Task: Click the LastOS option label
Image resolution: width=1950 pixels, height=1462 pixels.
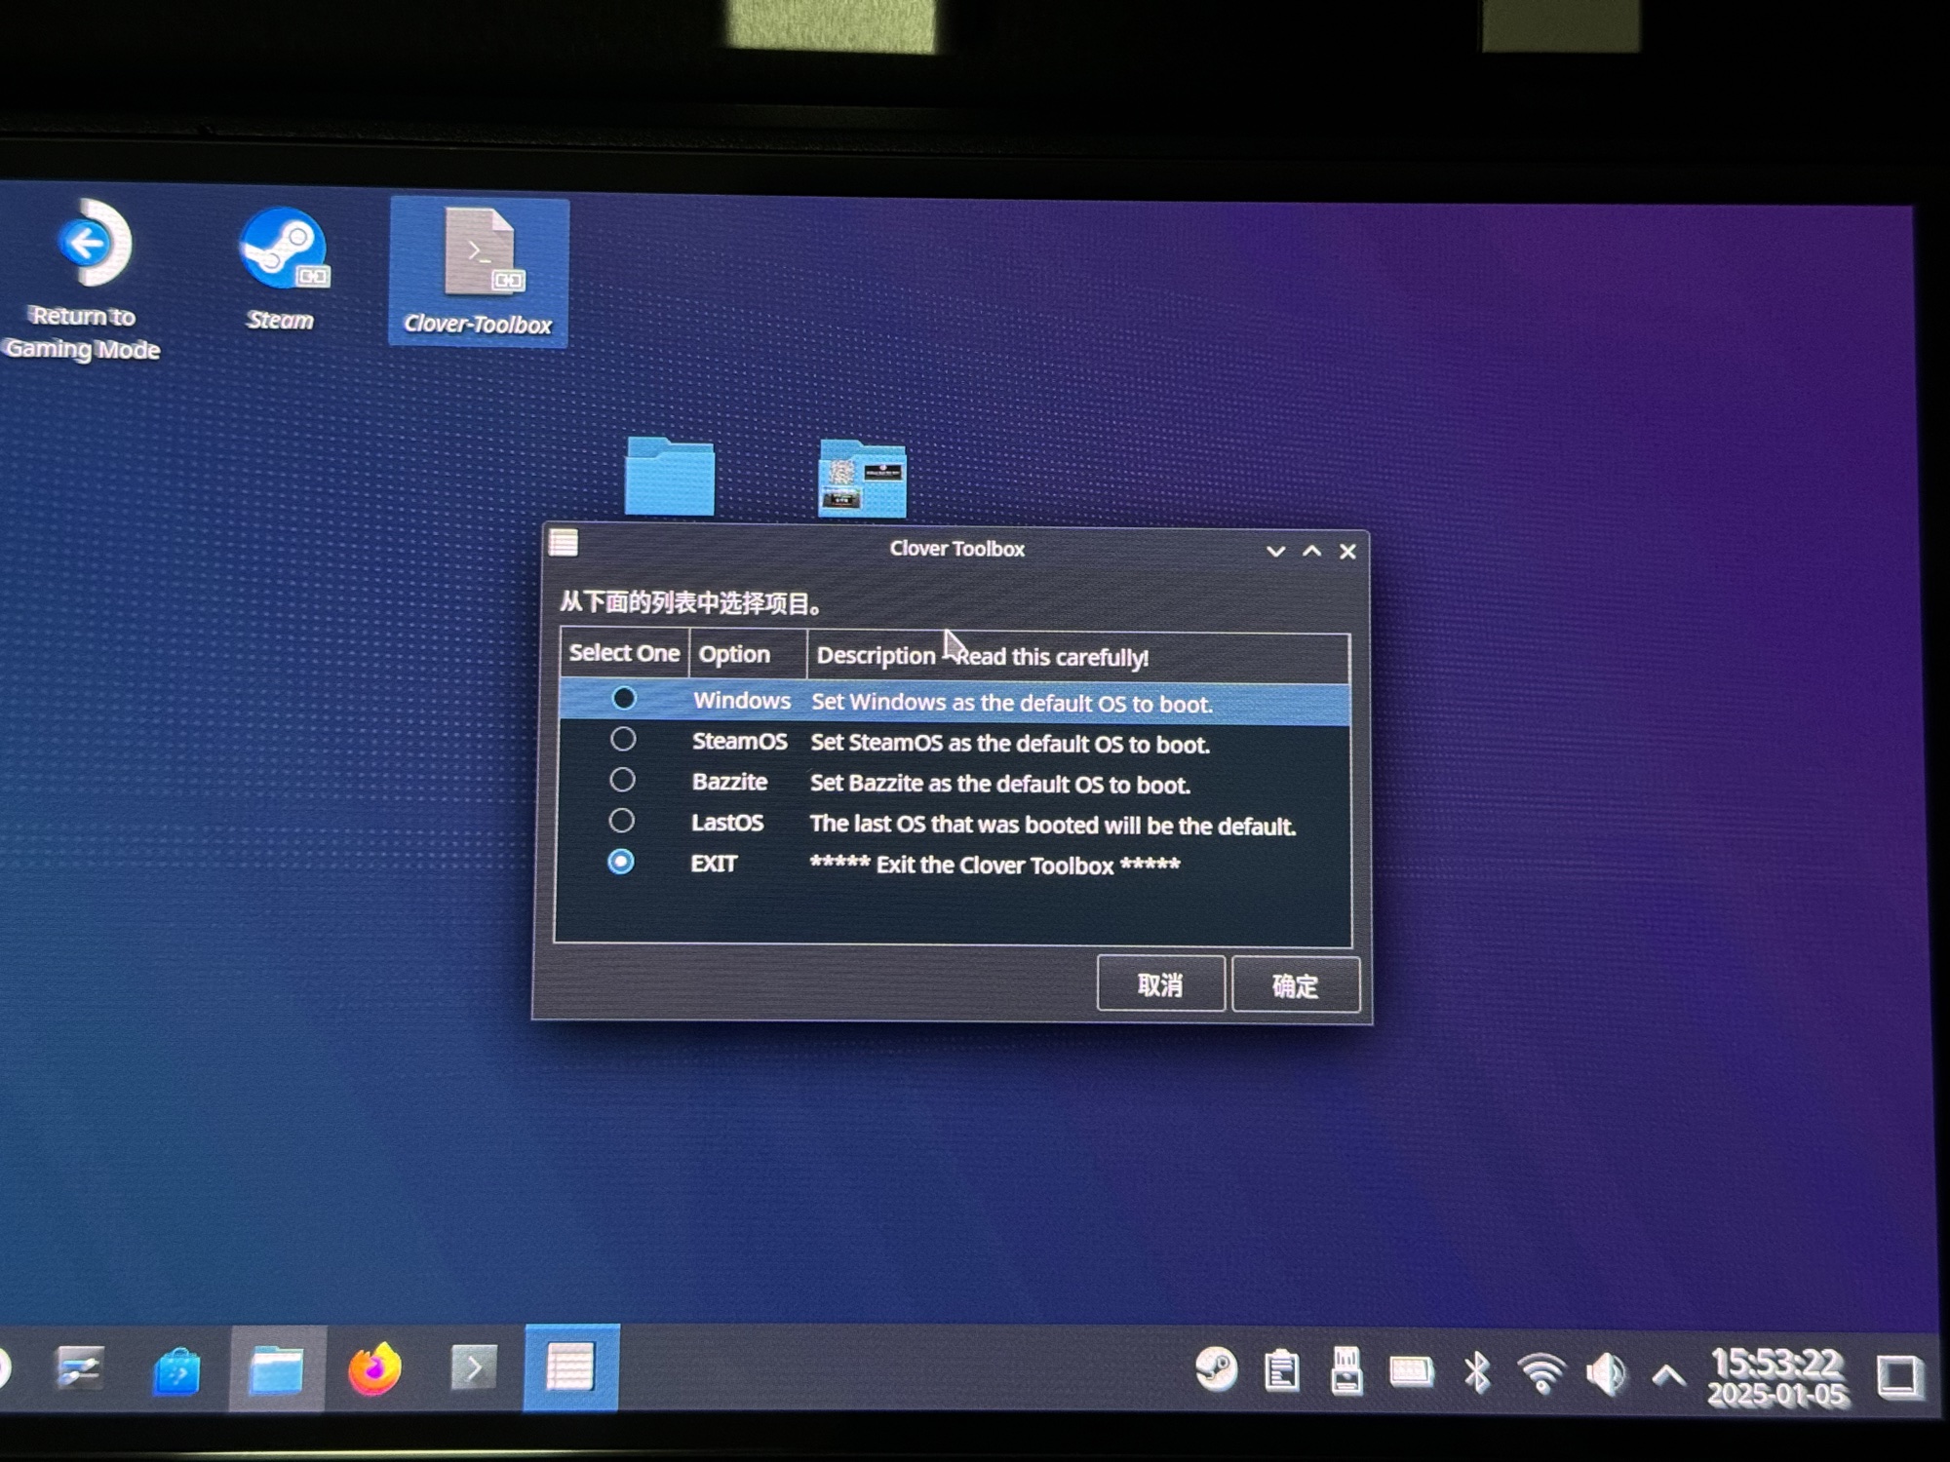Action: [727, 823]
